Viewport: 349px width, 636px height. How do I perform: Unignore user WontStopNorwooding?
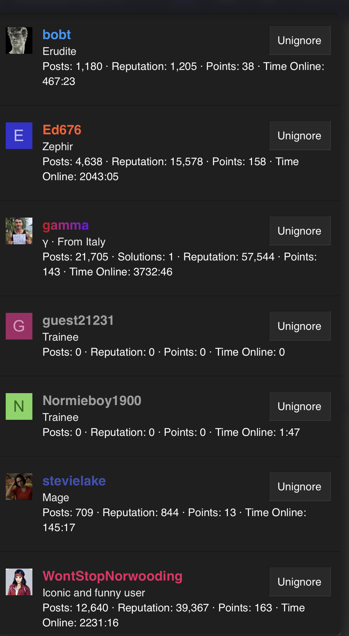[x=300, y=582]
